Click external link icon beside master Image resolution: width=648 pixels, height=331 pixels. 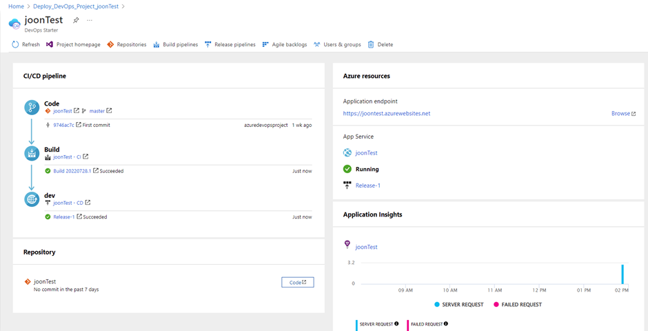(109, 111)
